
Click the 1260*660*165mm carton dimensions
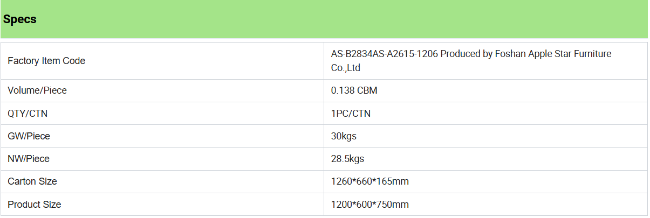[x=370, y=181]
